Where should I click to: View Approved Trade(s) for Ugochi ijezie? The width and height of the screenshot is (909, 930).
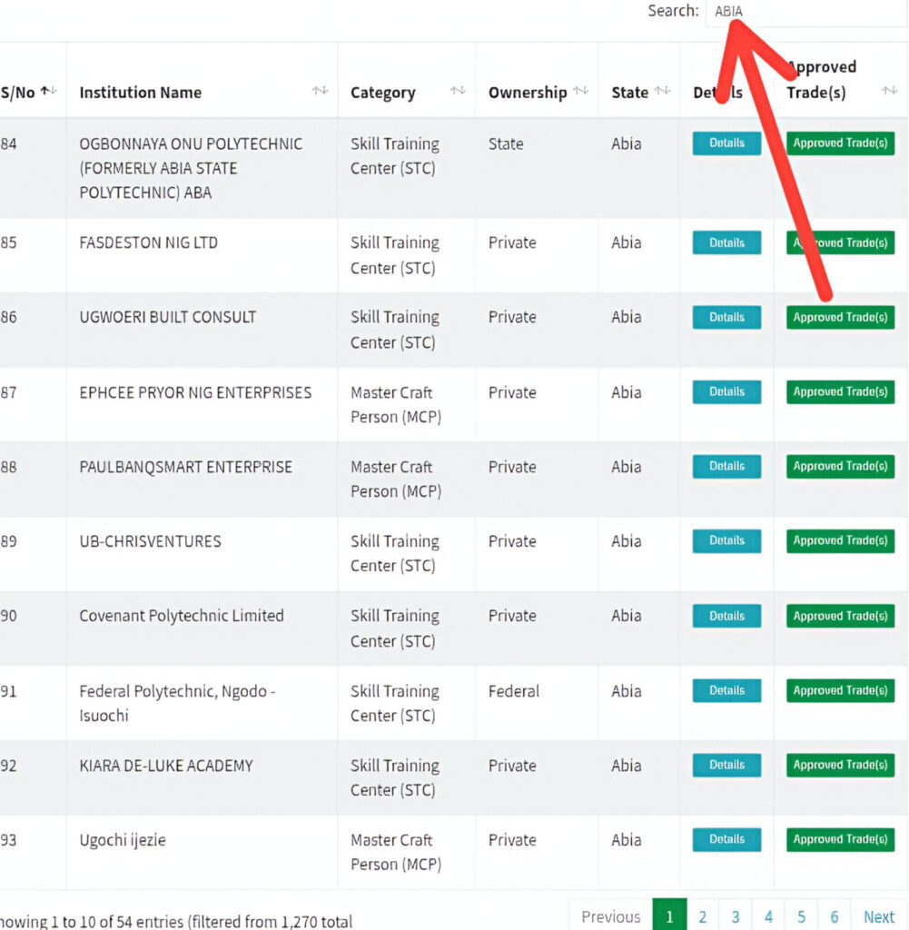pos(840,839)
